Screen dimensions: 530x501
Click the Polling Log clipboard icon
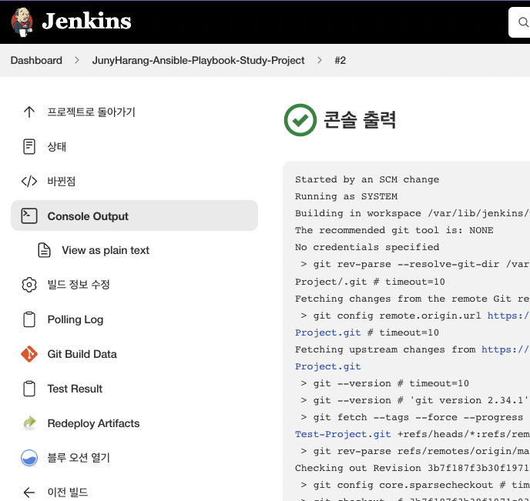pos(29,319)
